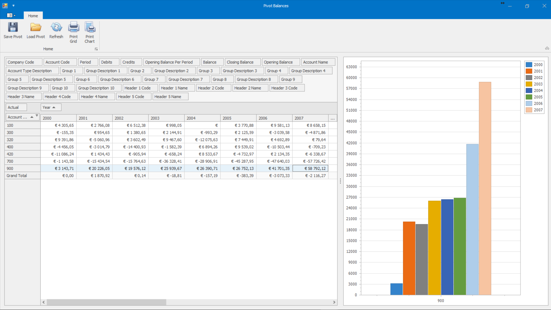551x310 pixels.
Task: Click the horizontal scrollbar right arrow
Action: pyautogui.click(x=334, y=302)
